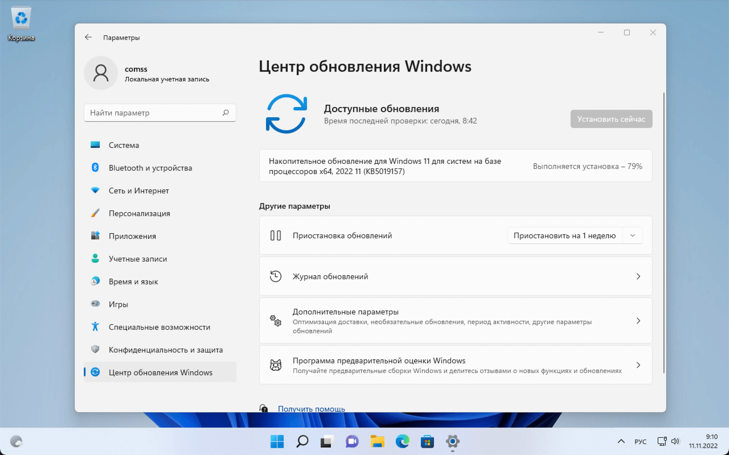The height and width of the screenshot is (455, 729).
Task: Click the Установить сейчас button
Action: [x=611, y=119]
